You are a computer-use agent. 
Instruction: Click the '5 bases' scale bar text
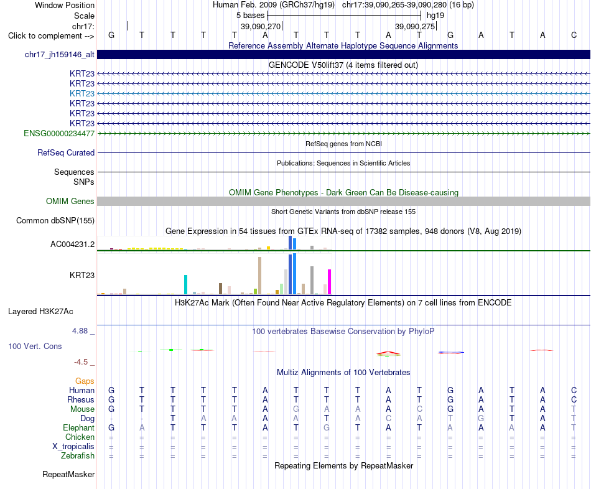(x=250, y=16)
